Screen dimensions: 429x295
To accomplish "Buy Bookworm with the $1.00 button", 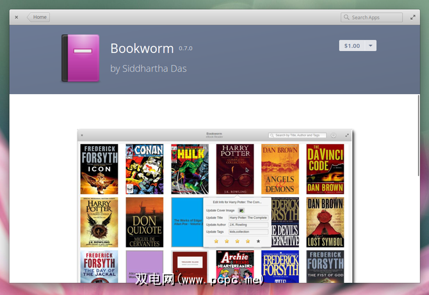I will coord(352,45).
